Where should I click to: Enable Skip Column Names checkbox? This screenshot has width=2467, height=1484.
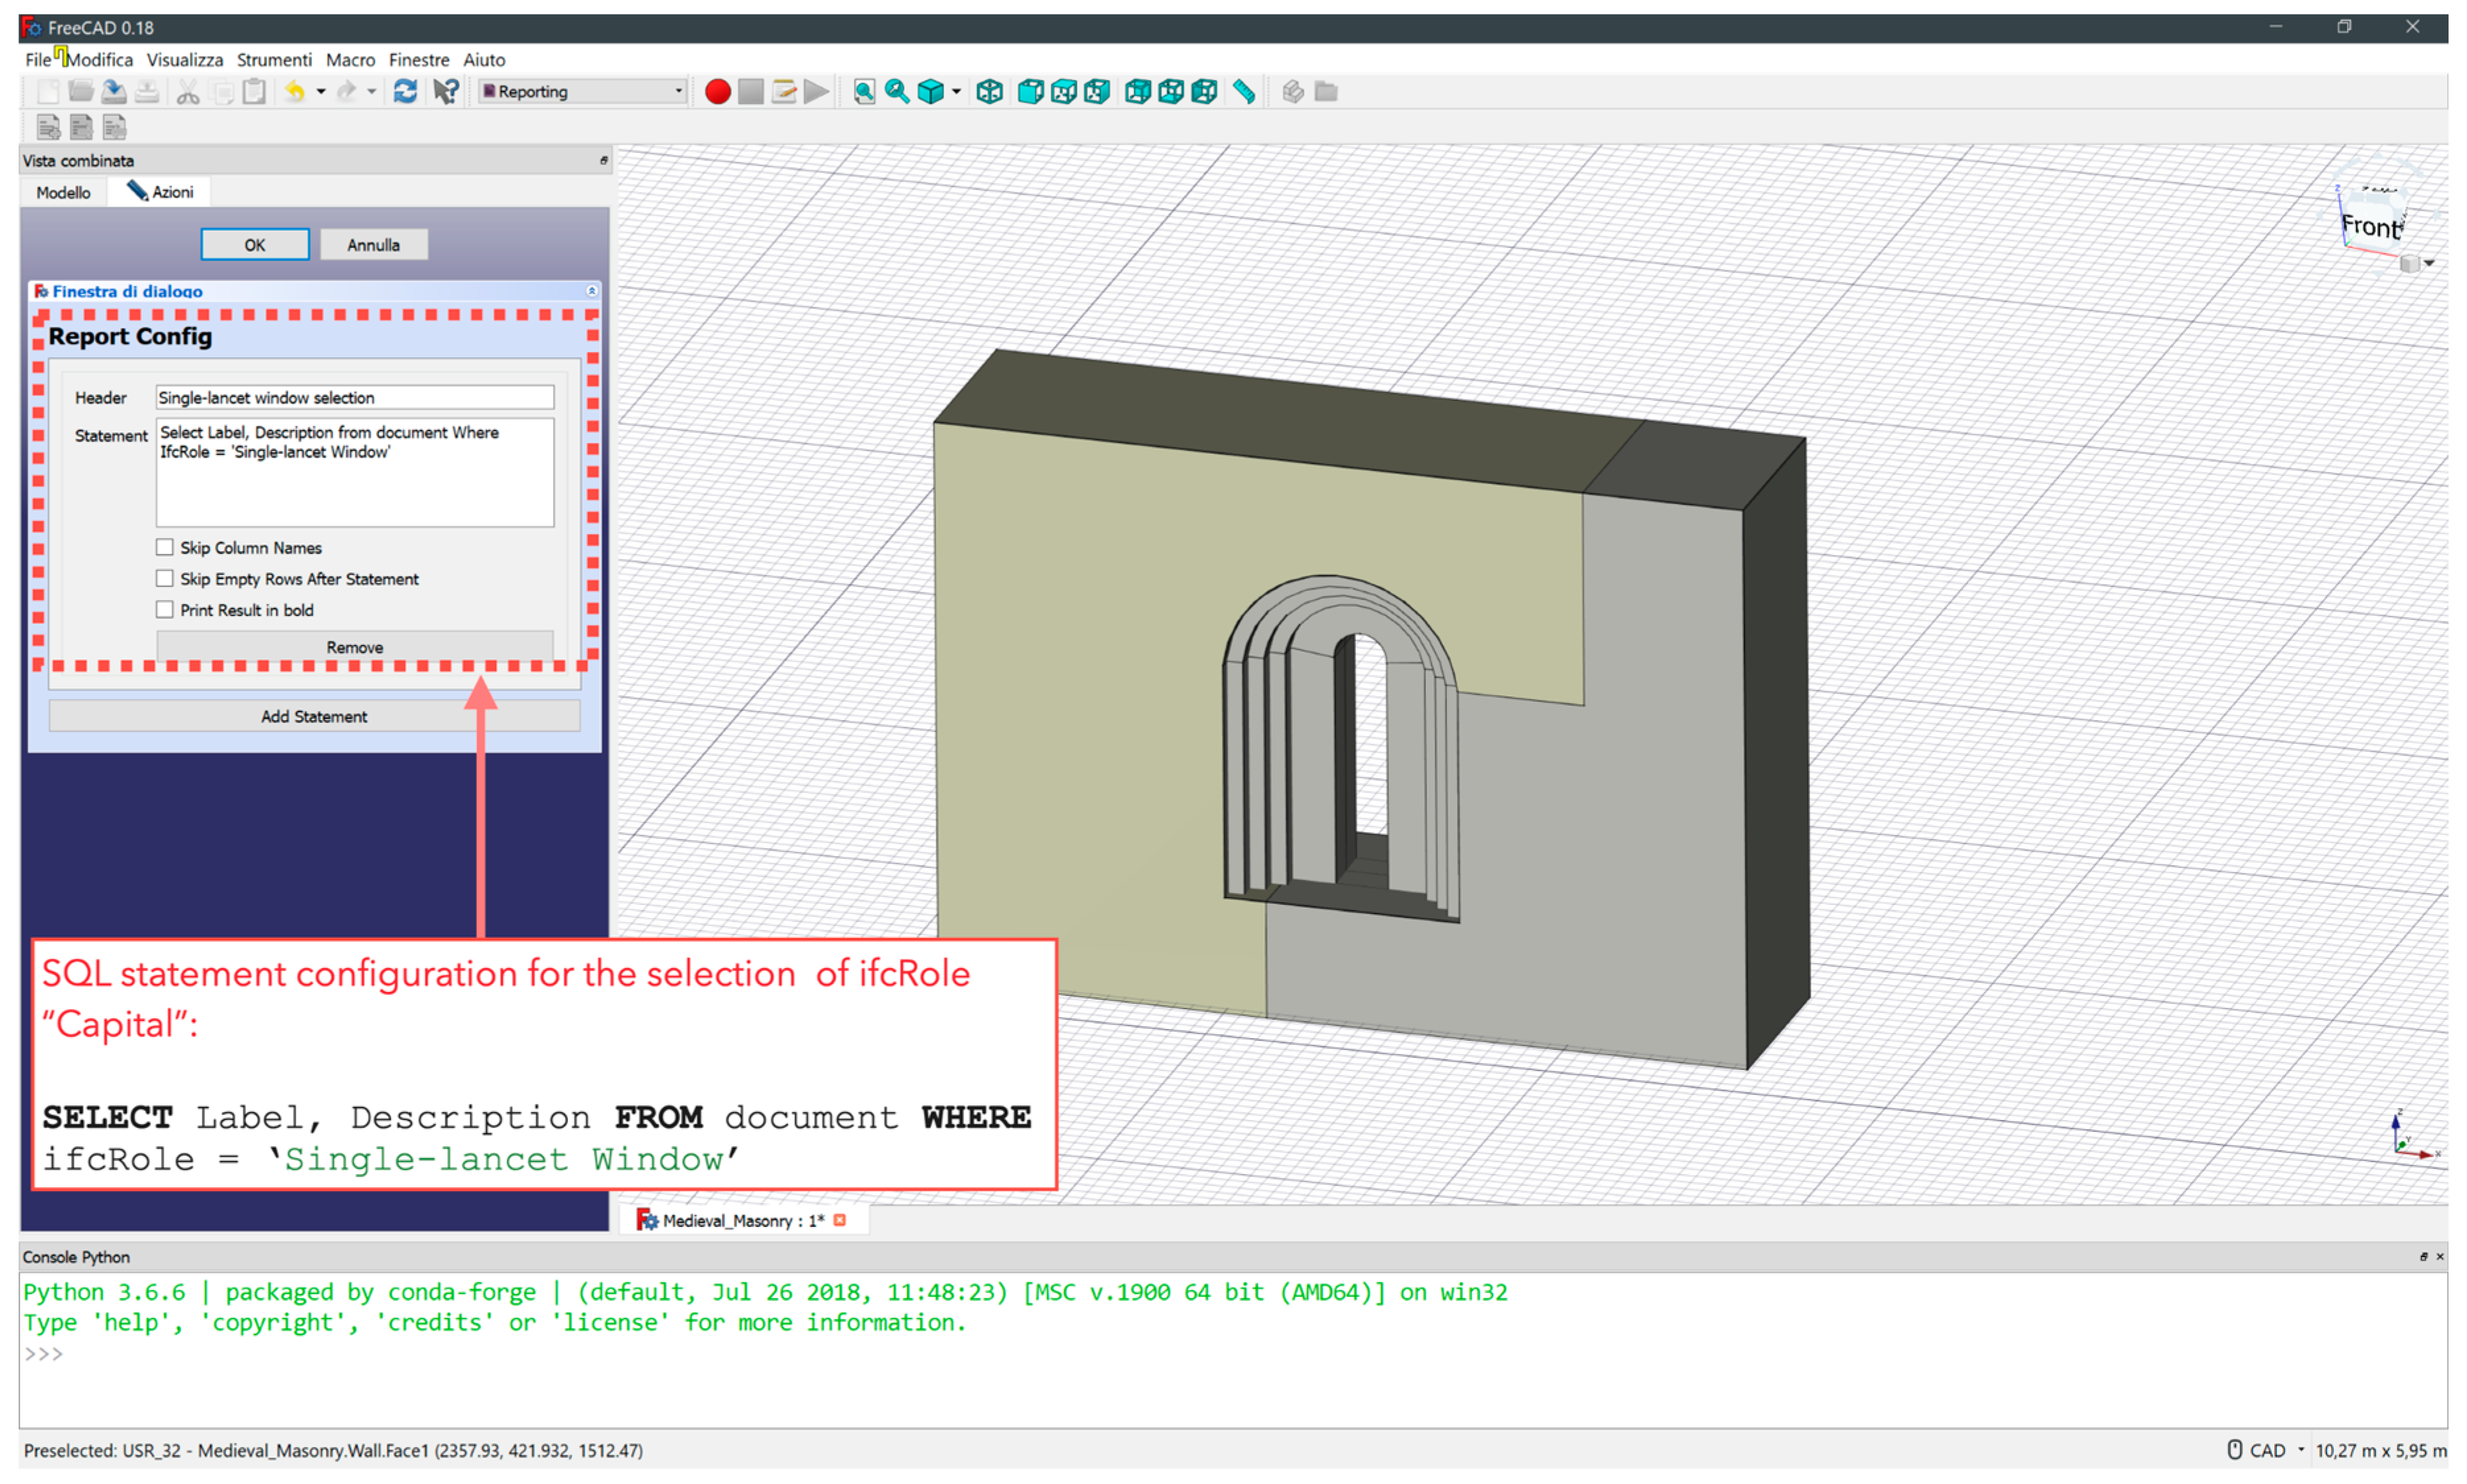165,547
